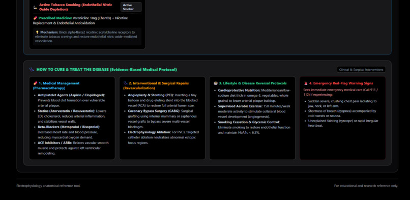Click the salad bowl icon in Lifestyle card

(216, 83)
